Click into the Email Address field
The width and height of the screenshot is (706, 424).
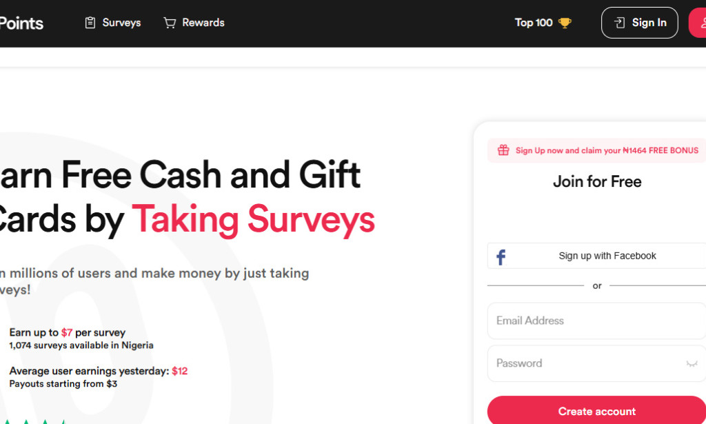click(596, 320)
